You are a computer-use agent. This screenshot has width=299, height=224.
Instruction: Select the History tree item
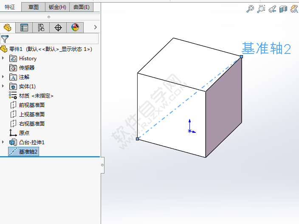click(28, 59)
